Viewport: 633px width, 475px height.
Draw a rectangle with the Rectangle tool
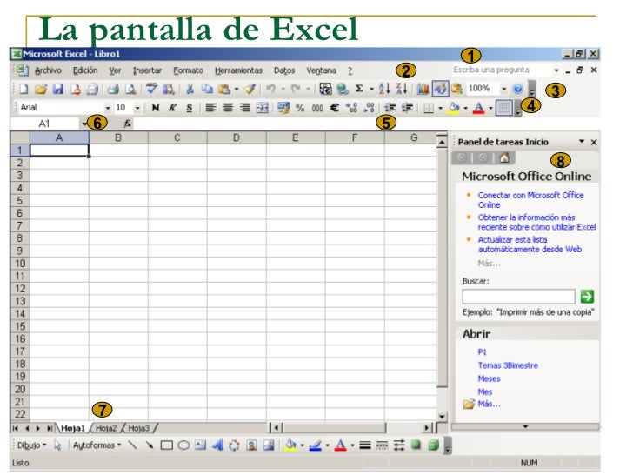coord(166,445)
